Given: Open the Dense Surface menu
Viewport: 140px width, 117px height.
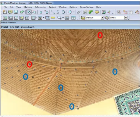Looking at the screenshot, I should pos(87,7).
